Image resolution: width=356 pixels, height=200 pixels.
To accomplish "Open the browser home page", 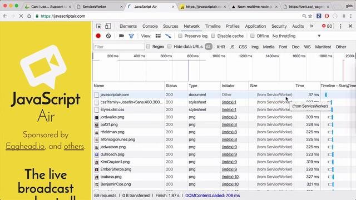I will tap(29, 16).
